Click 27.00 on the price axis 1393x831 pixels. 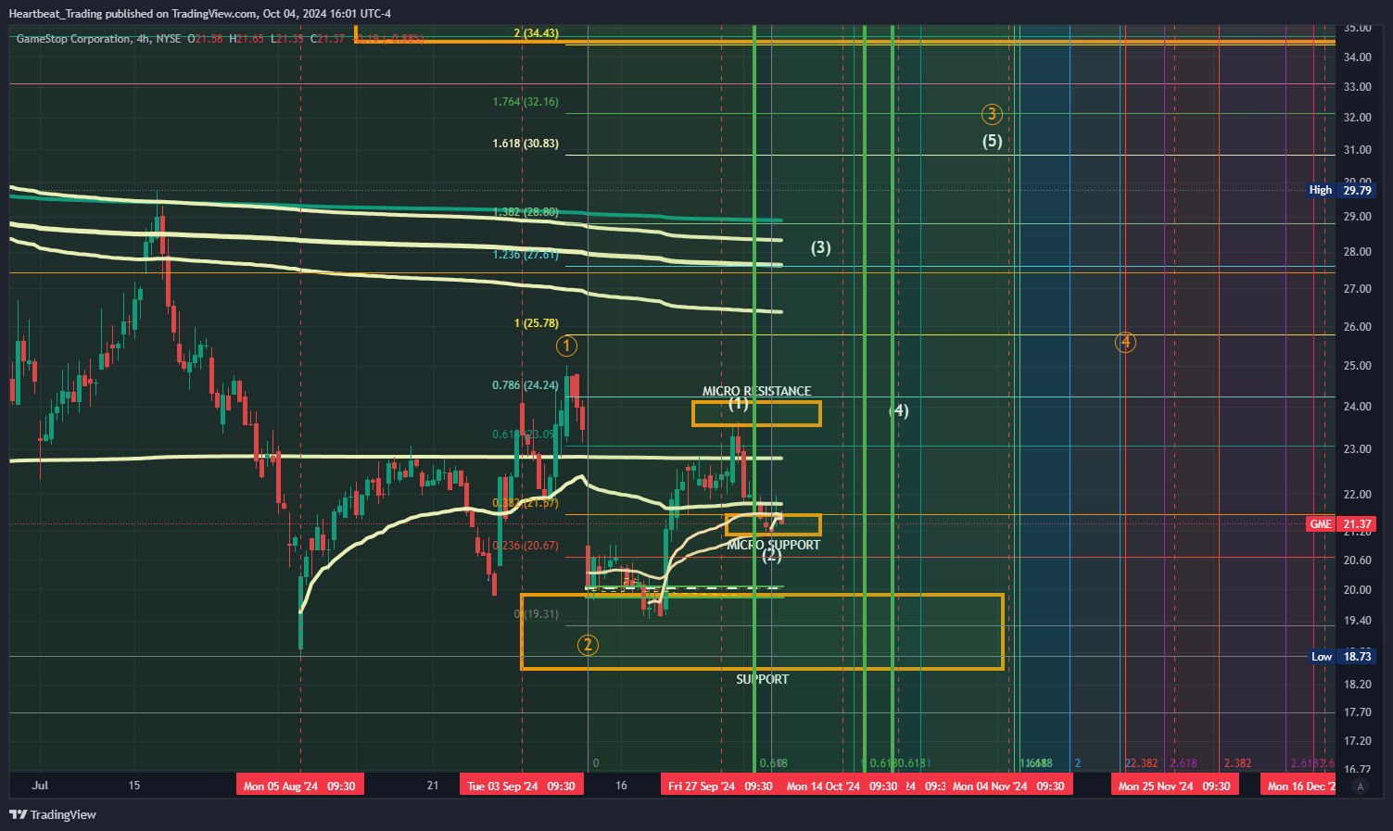tap(1358, 289)
